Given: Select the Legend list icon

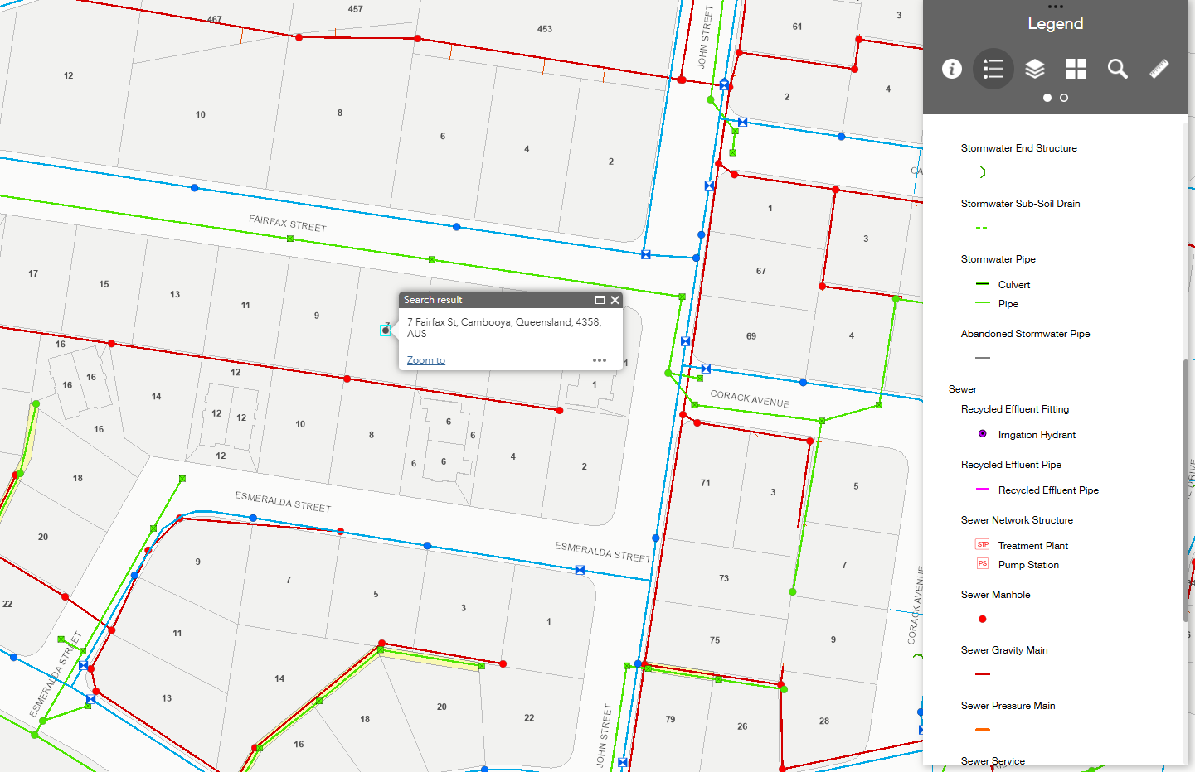Looking at the screenshot, I should tap(993, 69).
